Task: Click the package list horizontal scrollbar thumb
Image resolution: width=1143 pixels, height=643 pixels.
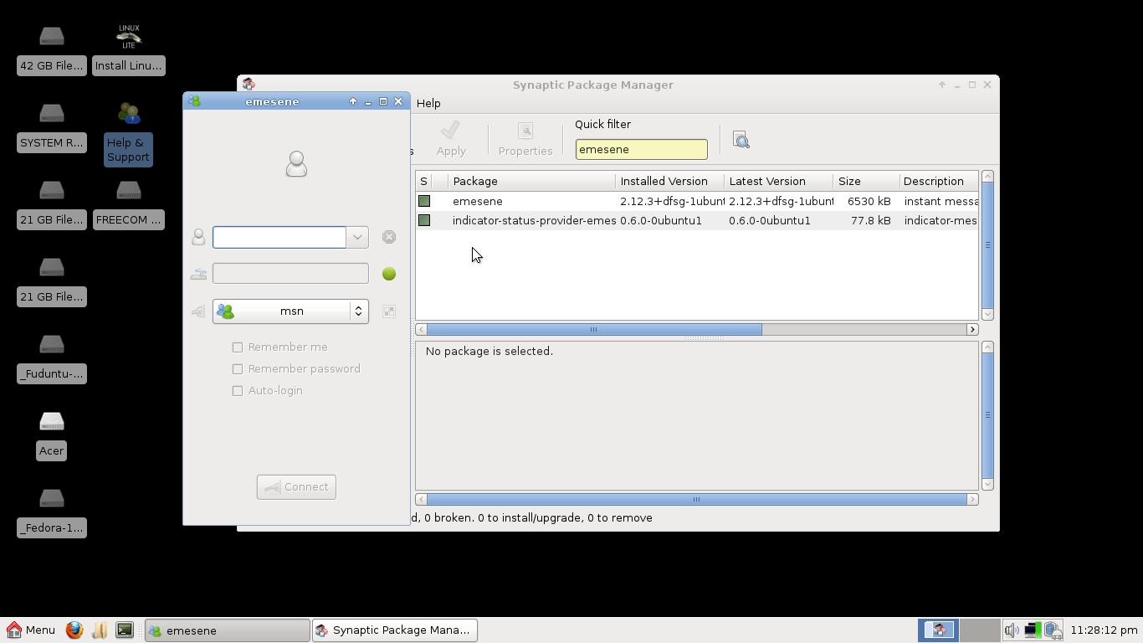Action: pyautogui.click(x=594, y=329)
